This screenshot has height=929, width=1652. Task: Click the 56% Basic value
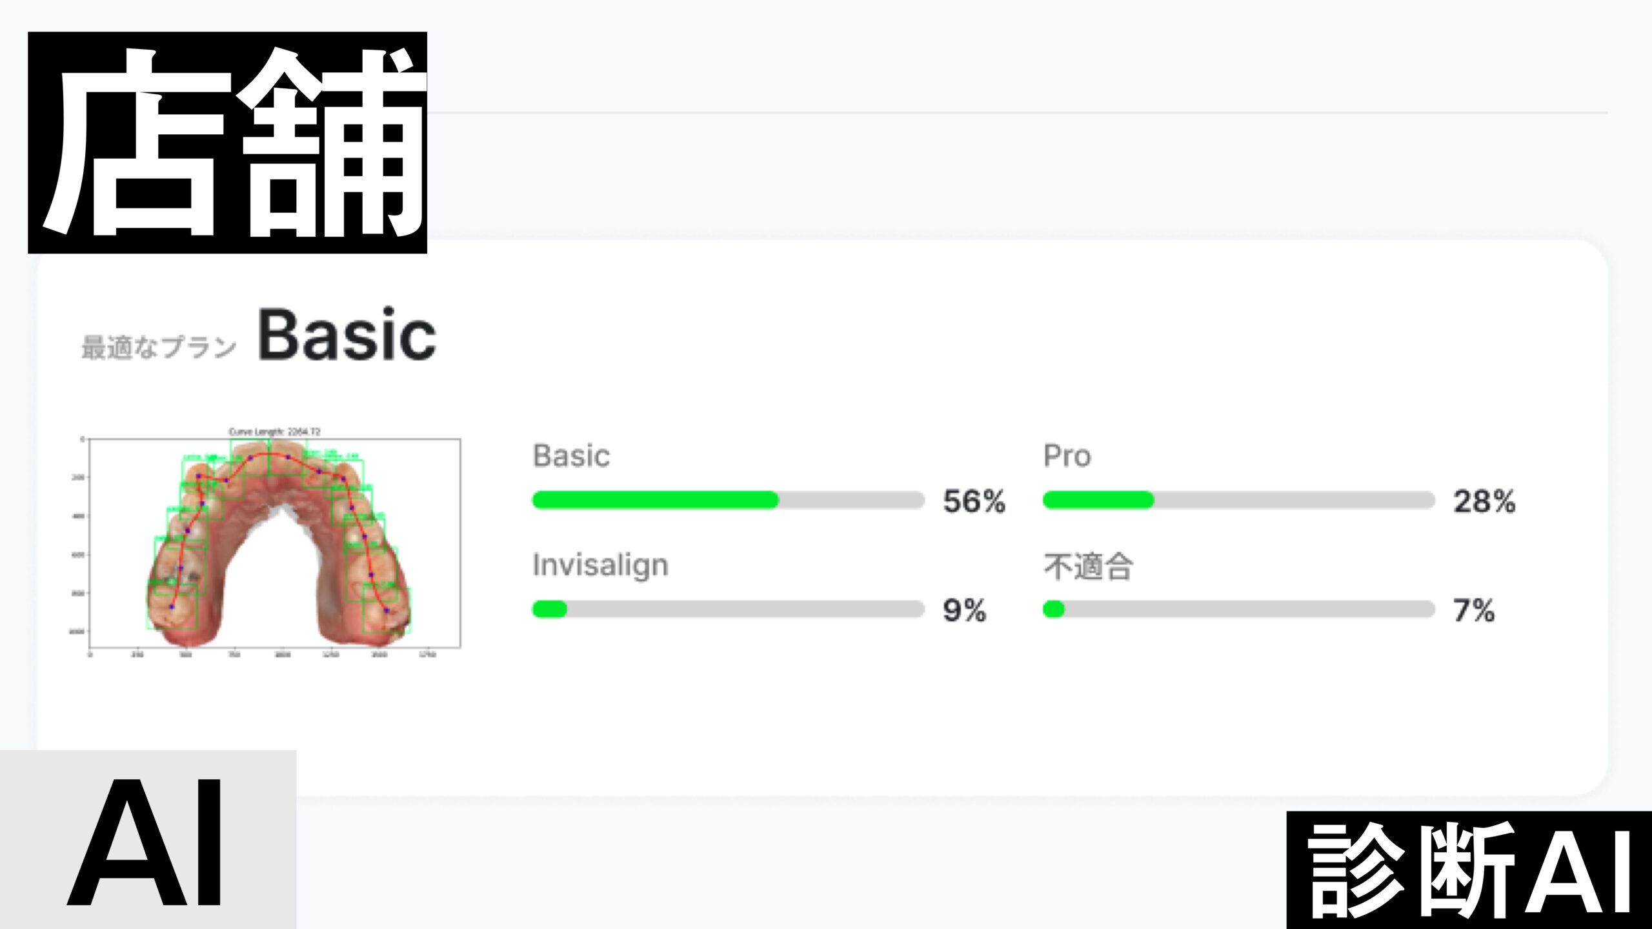[974, 501]
